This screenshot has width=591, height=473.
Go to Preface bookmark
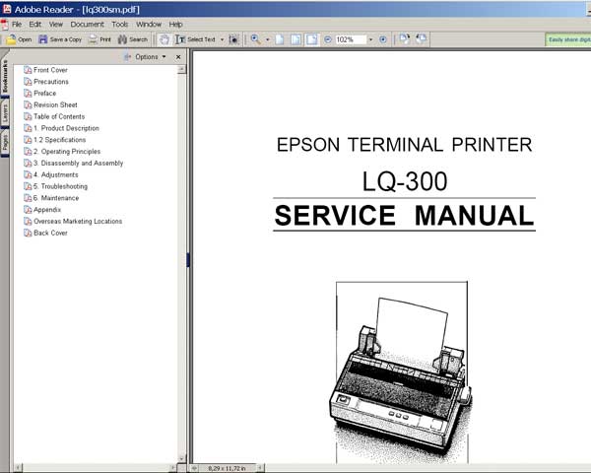coord(45,94)
